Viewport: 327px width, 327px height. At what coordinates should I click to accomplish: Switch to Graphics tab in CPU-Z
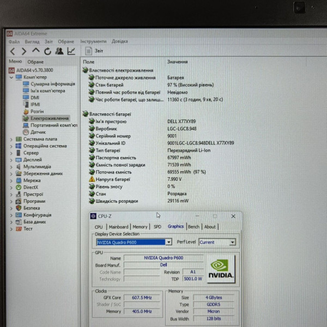tap(175, 226)
